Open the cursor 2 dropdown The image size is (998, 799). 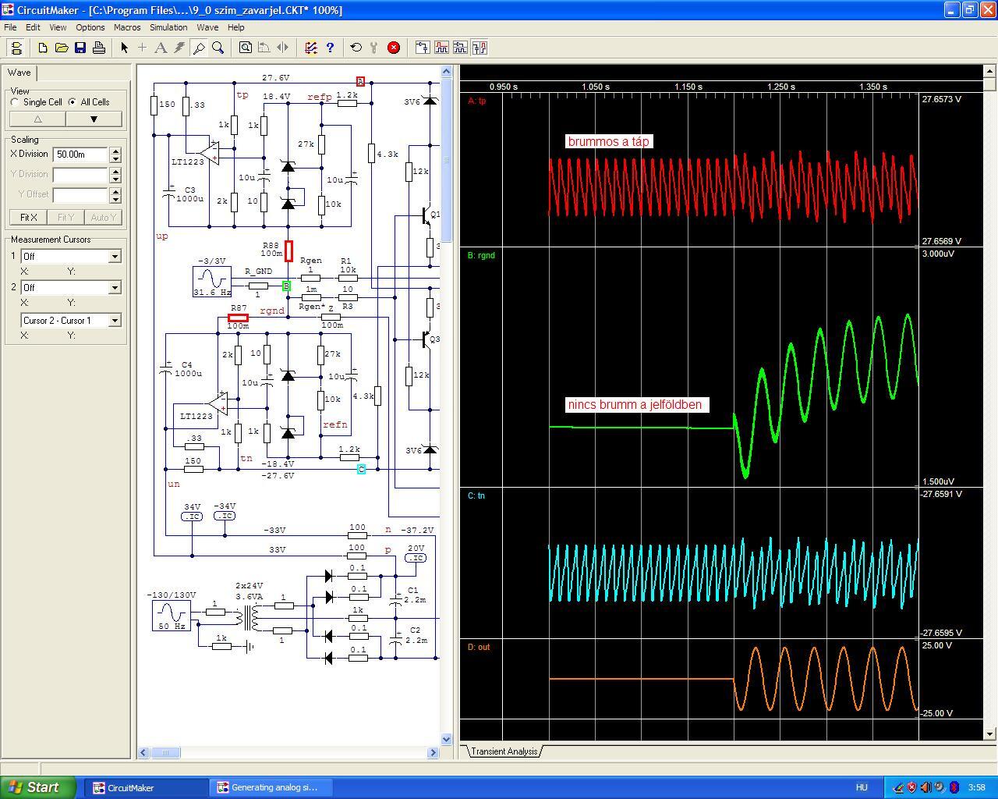pos(115,288)
